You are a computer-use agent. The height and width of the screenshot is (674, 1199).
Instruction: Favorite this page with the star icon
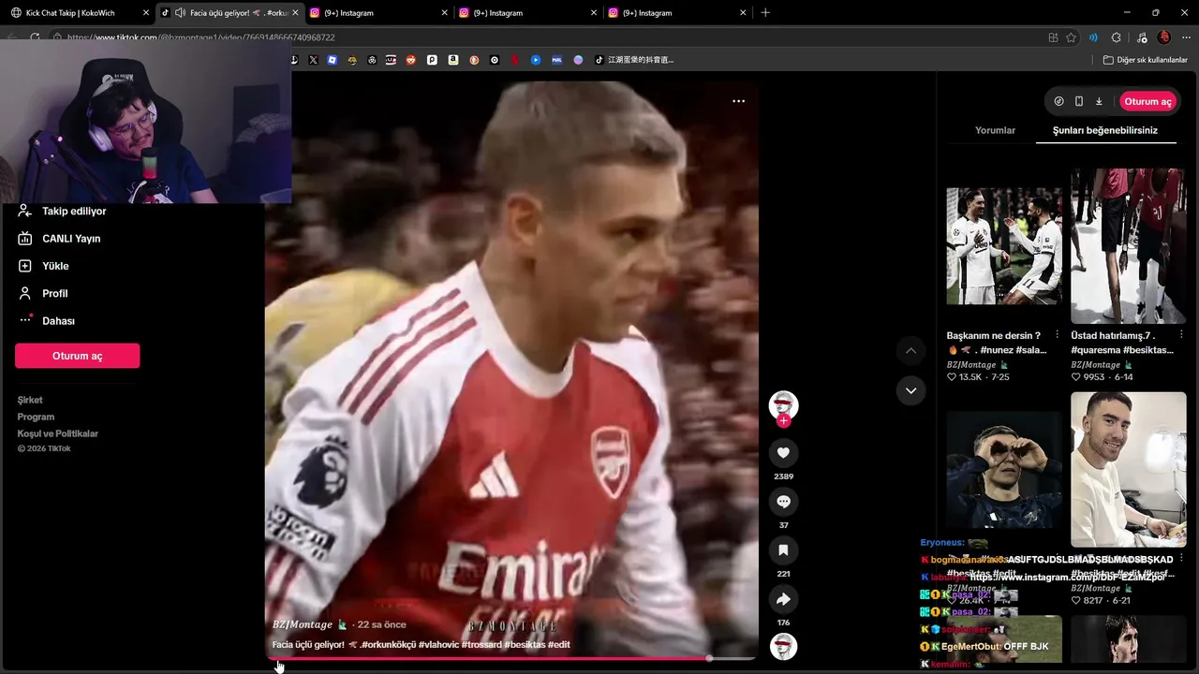coord(1072,37)
